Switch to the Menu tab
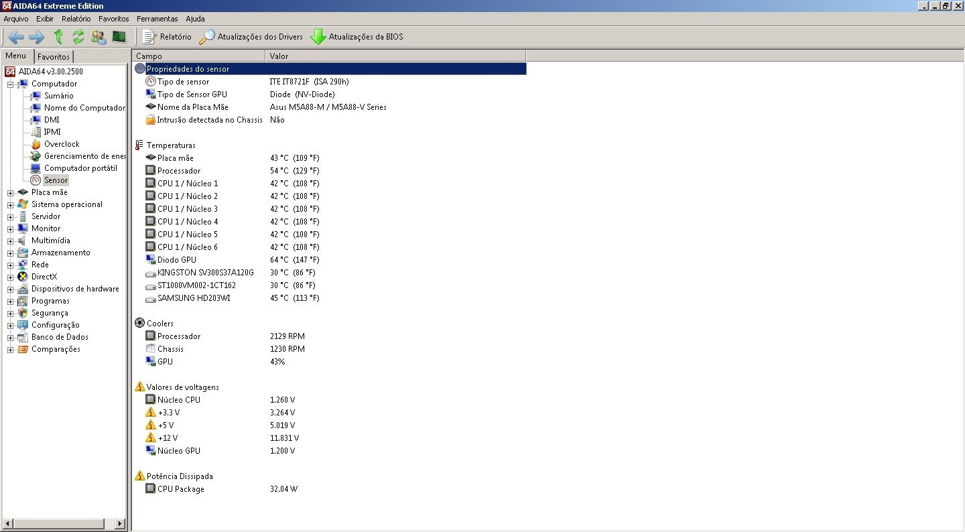This screenshot has height=532, width=965. pyautogui.click(x=16, y=56)
